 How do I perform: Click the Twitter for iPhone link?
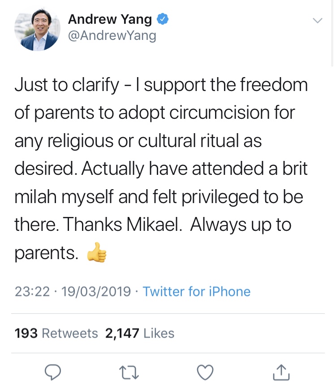pyautogui.click(x=196, y=292)
